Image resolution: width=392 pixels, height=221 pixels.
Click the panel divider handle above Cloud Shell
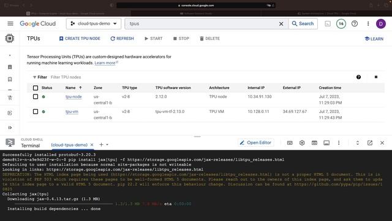click(197, 136)
